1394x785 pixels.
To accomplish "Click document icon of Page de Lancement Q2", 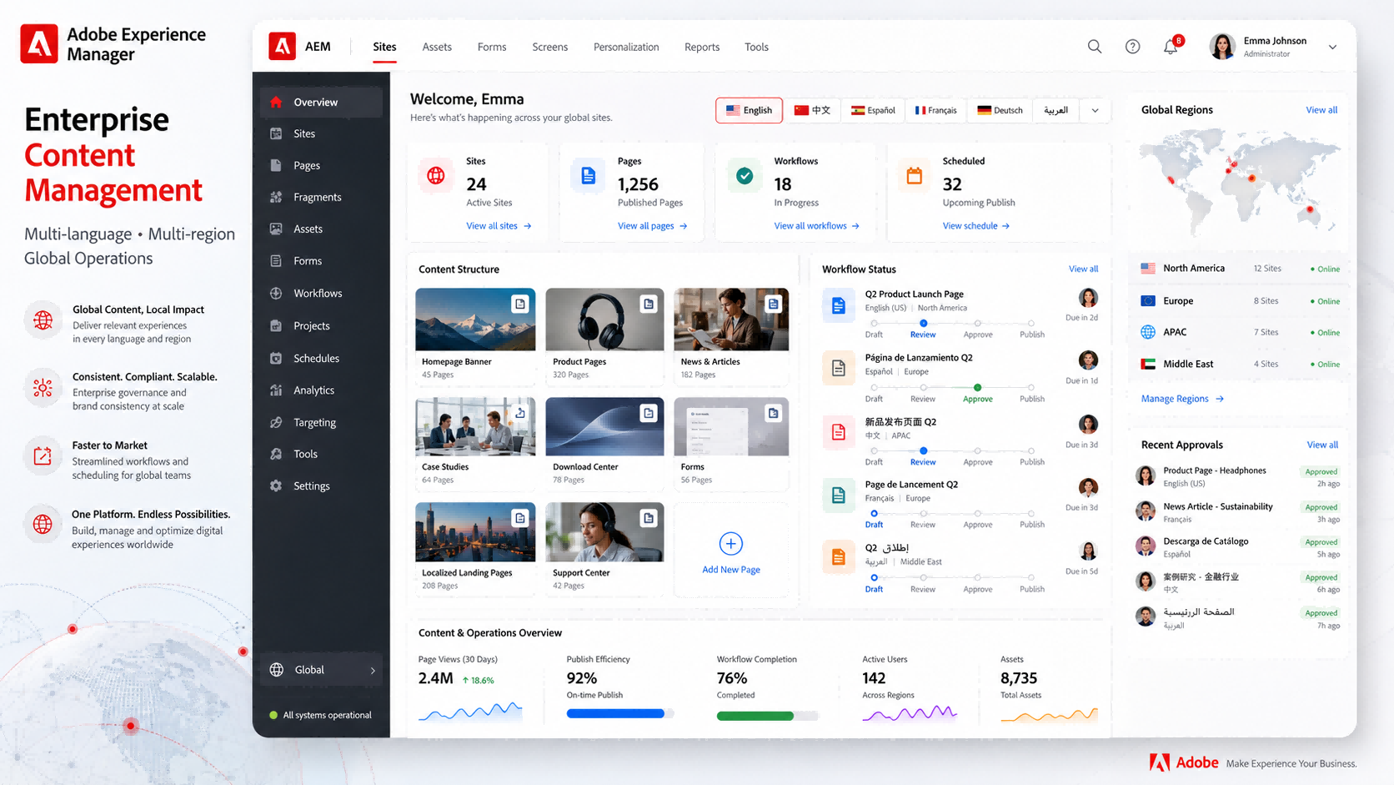I will point(839,495).
